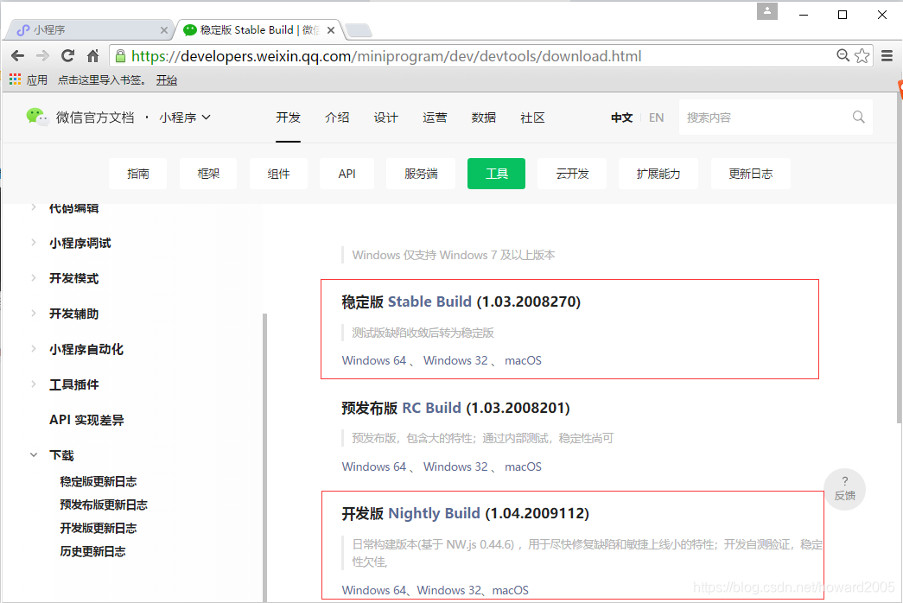Expand the 开发模式 sidebar section
Viewport: 903px width, 603px height.
34,277
